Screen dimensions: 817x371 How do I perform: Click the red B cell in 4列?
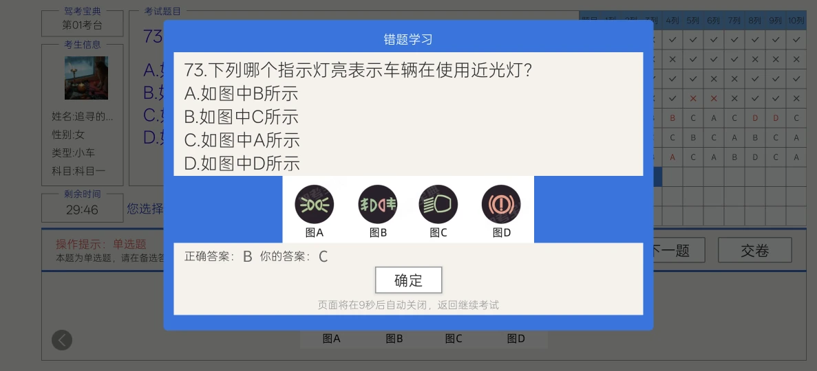click(x=672, y=118)
